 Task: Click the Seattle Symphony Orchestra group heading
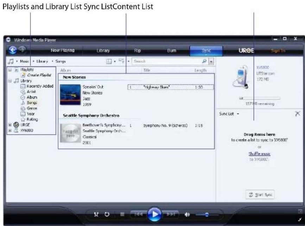click(x=91, y=115)
